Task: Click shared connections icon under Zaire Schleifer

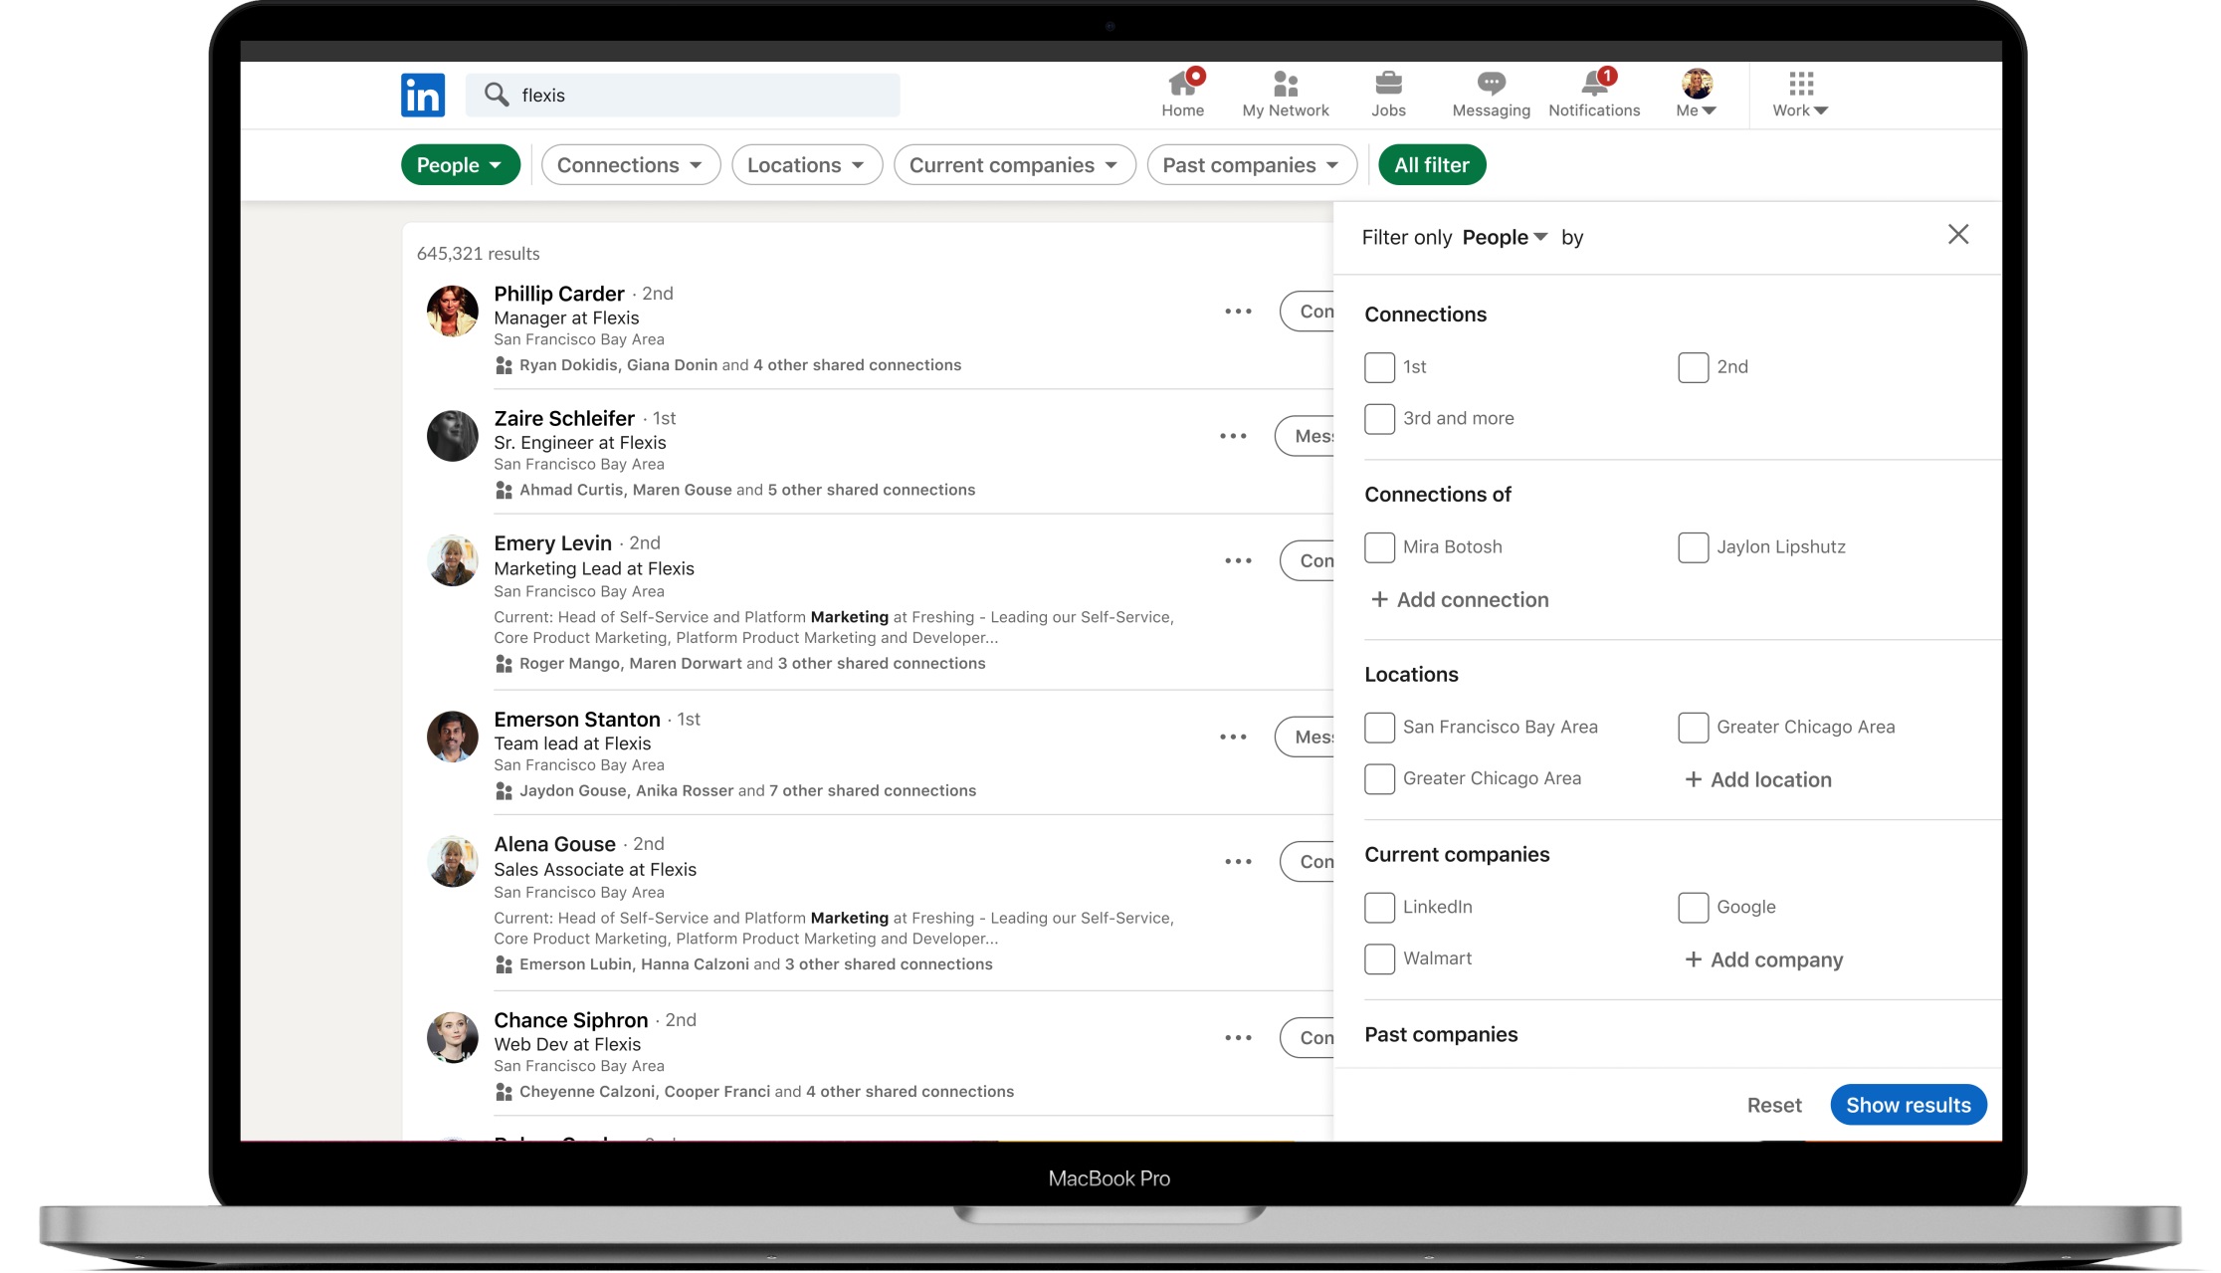Action: [x=504, y=491]
